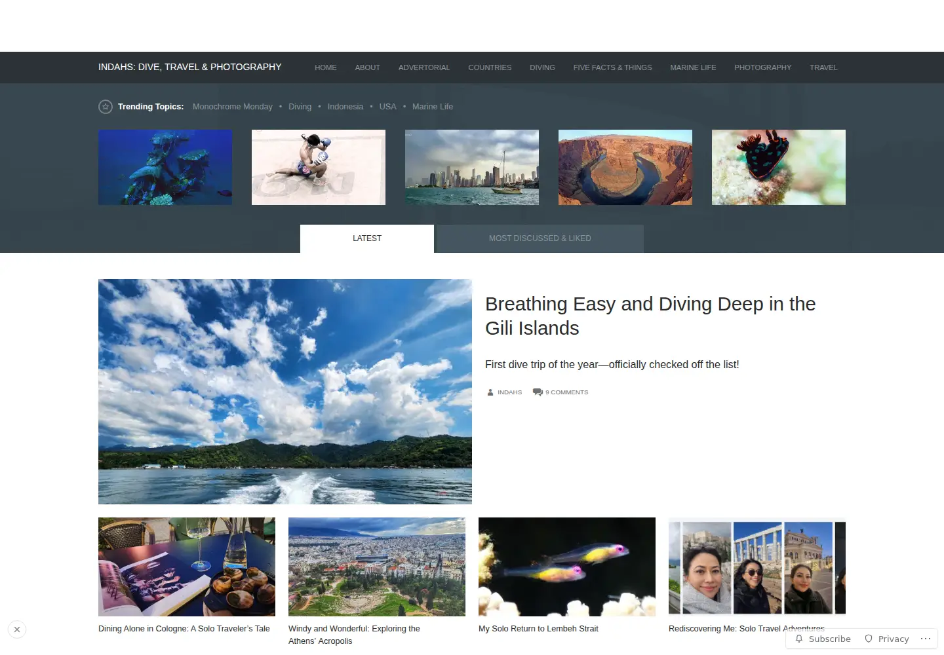
Task: Open the Home menu item
Action: (x=326, y=67)
